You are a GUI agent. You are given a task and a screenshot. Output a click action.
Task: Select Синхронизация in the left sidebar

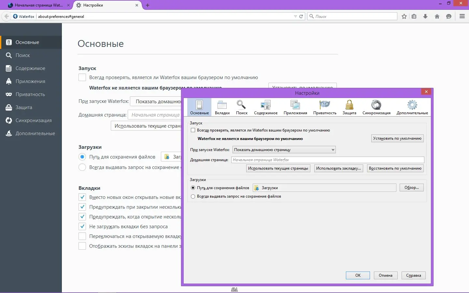coord(31,120)
